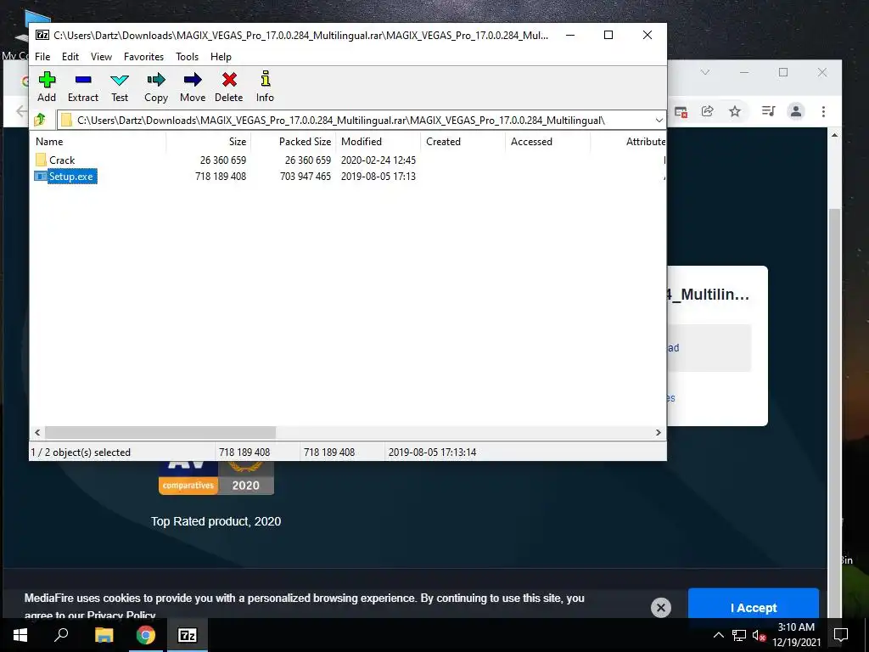Click modified date 2019-08-05 17:13
The height and width of the screenshot is (652, 869).
pos(378,177)
